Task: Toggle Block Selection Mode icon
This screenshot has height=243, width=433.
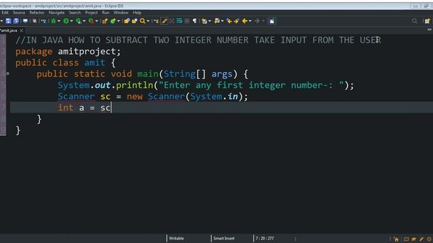Action: click(187, 21)
